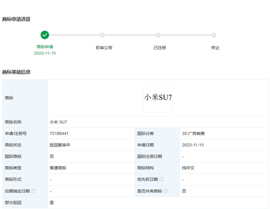Open help icon next to 优先权日期
This screenshot has width=270, height=209.
tap(162, 179)
